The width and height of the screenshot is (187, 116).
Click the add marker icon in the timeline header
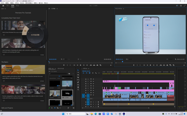pyautogui.click(x=93, y=73)
